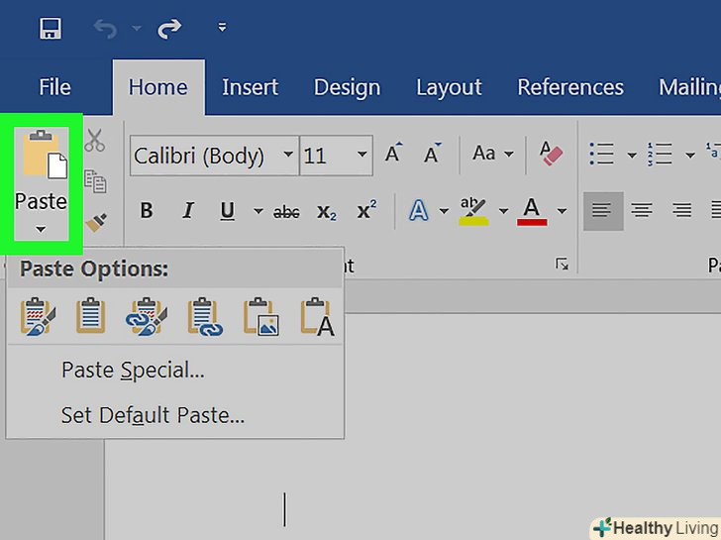The image size is (721, 540).
Task: Click the Grow Font Size icon
Action: (x=394, y=155)
